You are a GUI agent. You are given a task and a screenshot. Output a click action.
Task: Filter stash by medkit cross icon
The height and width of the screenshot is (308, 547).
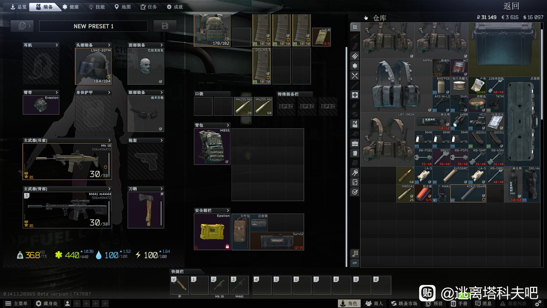coord(355,95)
